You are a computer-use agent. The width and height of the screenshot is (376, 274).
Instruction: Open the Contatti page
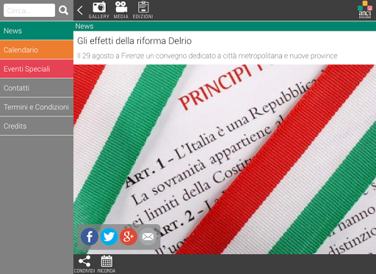click(37, 88)
